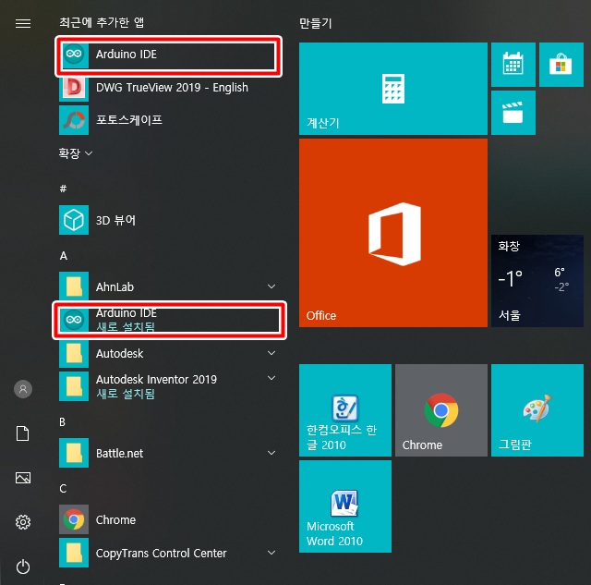The height and width of the screenshot is (585, 591).
Task: Open the 계산기 calculator tile
Action: [393, 89]
